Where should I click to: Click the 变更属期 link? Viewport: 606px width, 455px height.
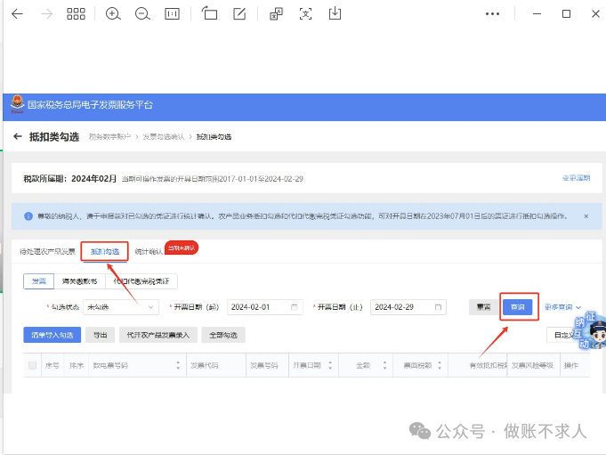577,178
